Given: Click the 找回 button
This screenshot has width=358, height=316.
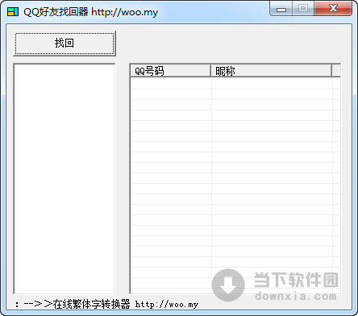Looking at the screenshot, I should coord(65,44).
